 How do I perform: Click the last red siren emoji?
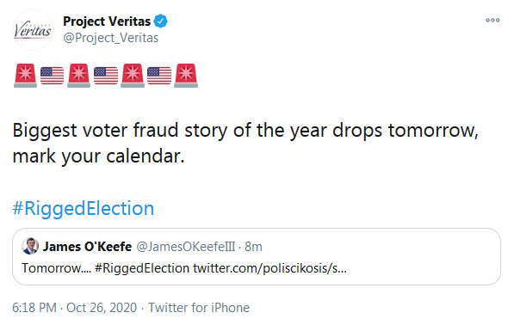pyautogui.click(x=186, y=76)
